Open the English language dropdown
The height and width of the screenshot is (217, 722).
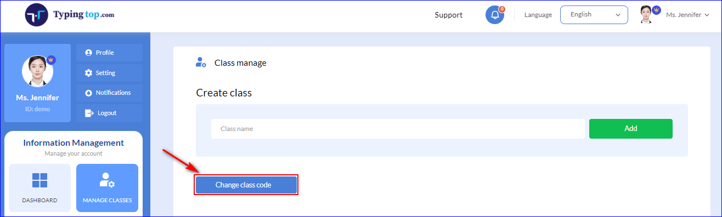(594, 15)
